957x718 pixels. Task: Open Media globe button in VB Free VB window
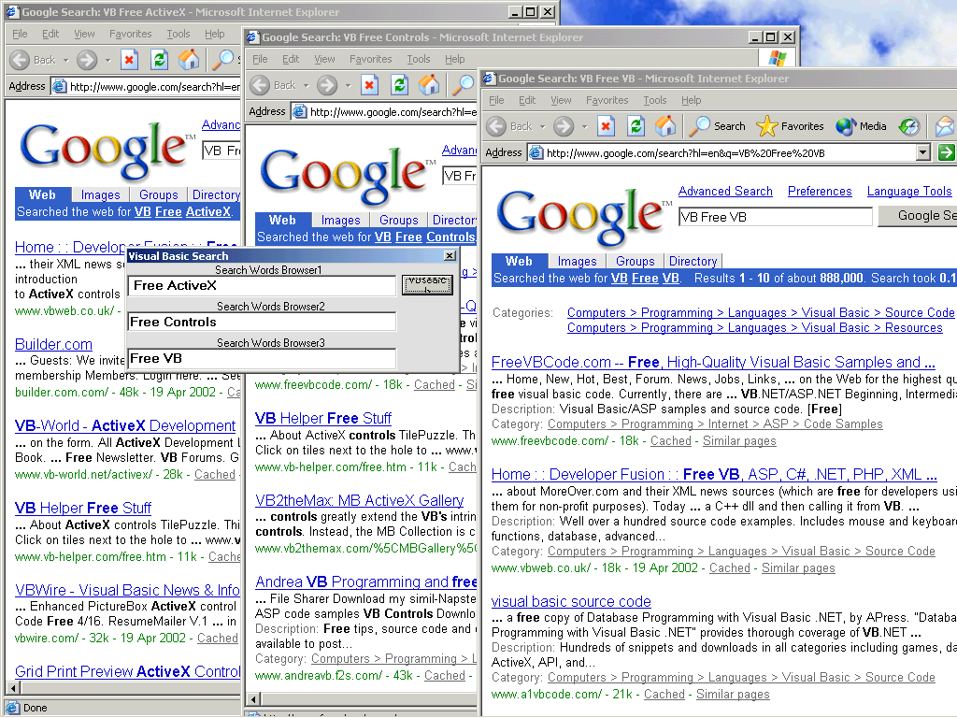[861, 126]
